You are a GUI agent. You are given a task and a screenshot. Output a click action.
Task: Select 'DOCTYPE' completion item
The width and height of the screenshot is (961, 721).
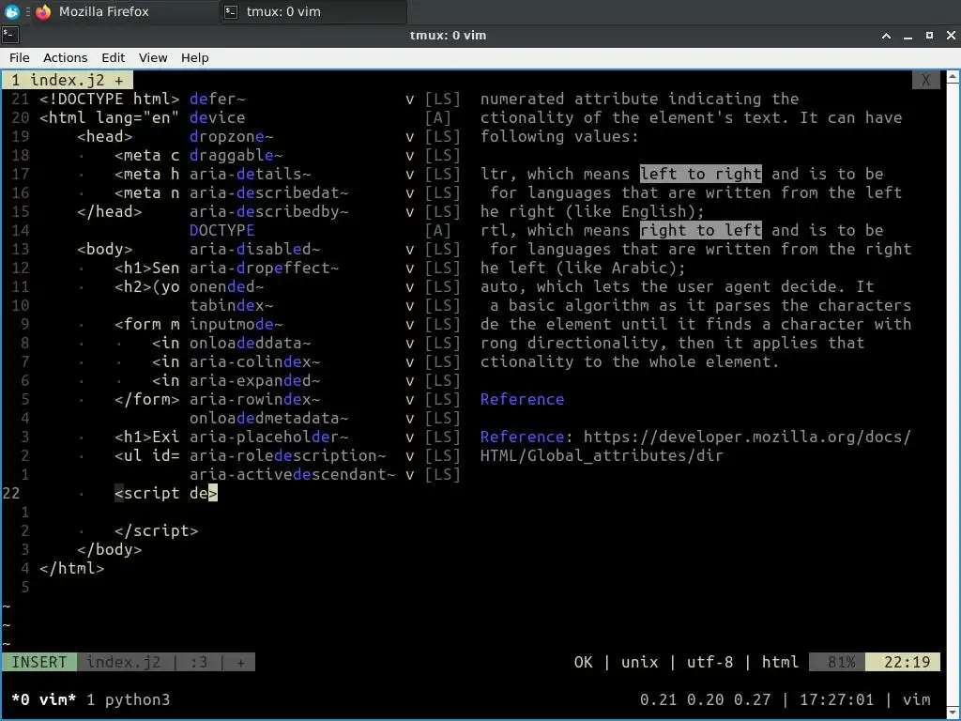[221, 230]
